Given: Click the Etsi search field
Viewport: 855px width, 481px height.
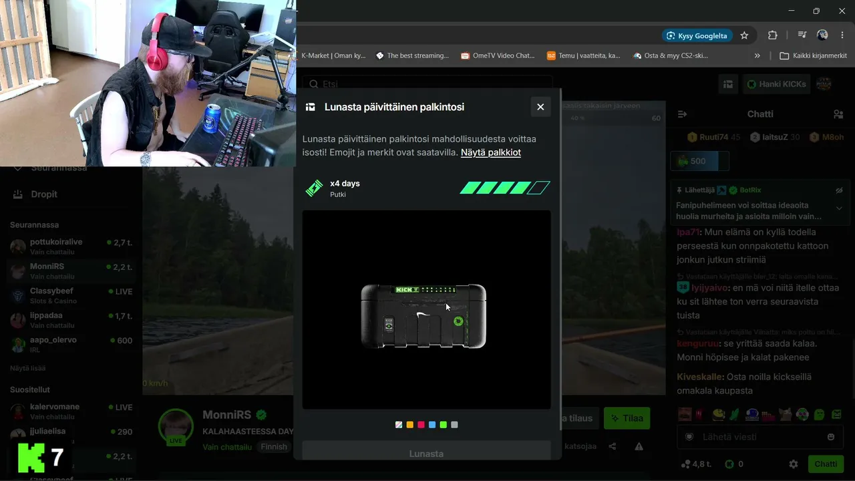Looking at the screenshot, I should click(x=427, y=84).
